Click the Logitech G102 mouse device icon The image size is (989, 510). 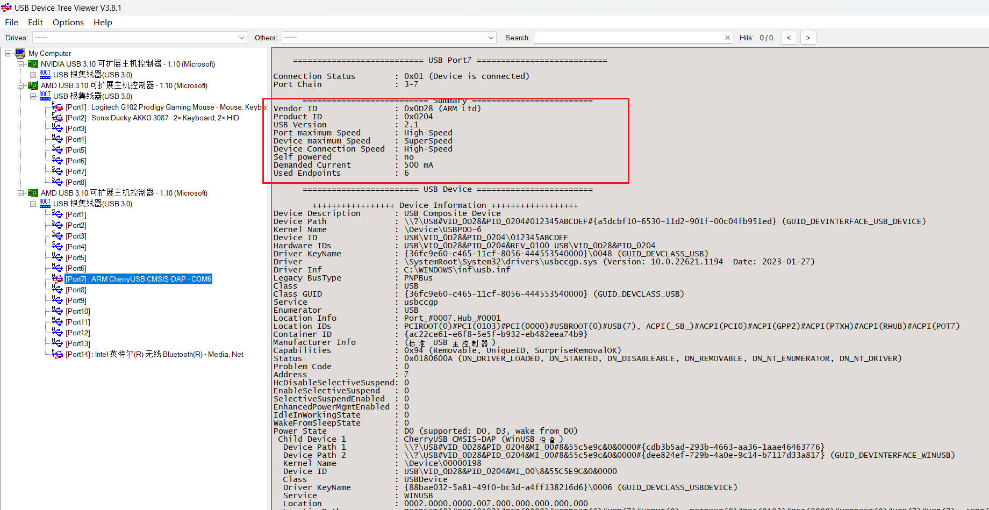pyautogui.click(x=58, y=107)
